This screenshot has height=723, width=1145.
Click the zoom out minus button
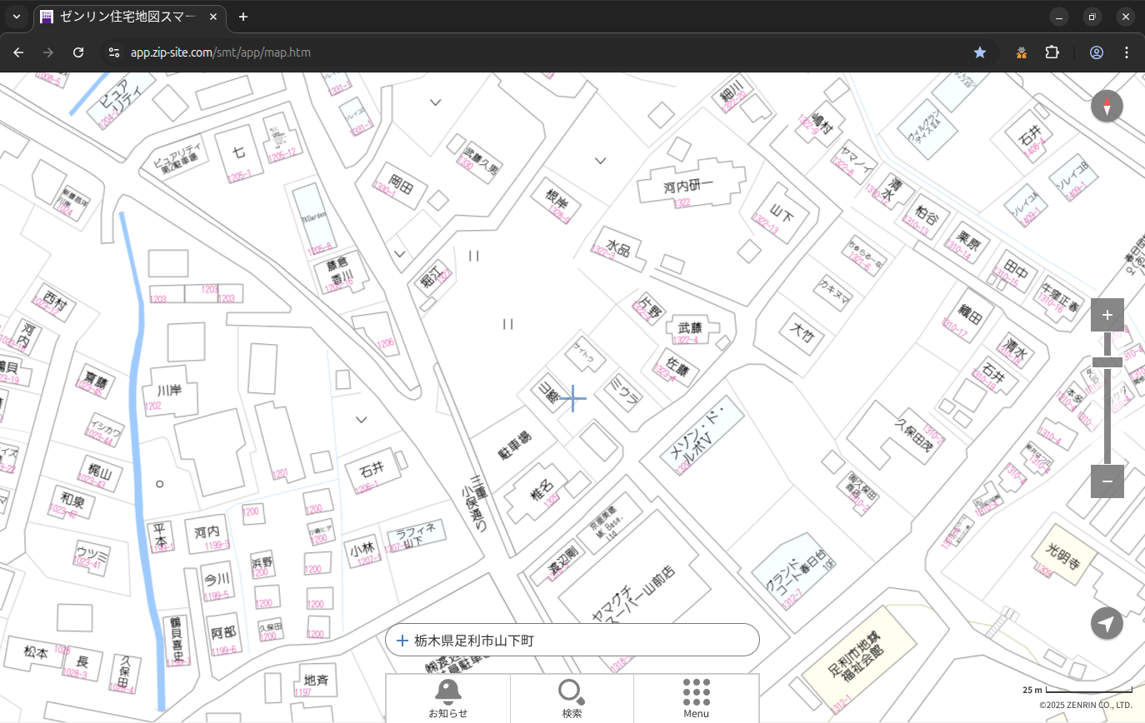[1107, 481]
